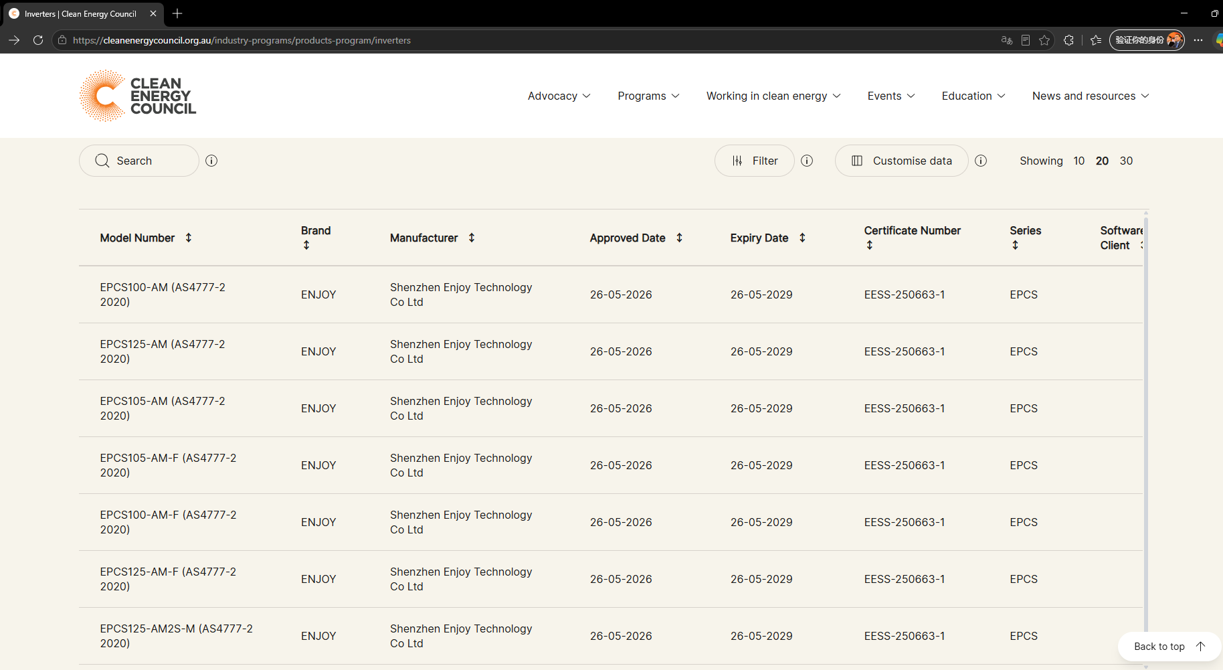The width and height of the screenshot is (1223, 670).
Task: Click the browser profile verification button
Action: coord(1147,40)
